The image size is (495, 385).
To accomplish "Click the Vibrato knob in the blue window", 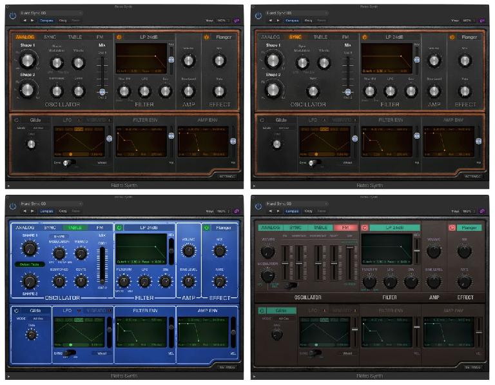I will pyautogui.click(x=81, y=253).
